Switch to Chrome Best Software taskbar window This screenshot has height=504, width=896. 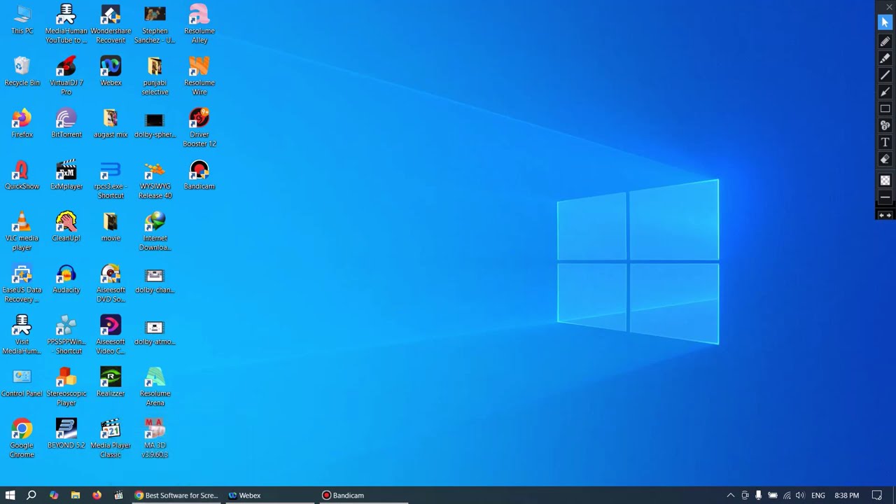(176, 495)
